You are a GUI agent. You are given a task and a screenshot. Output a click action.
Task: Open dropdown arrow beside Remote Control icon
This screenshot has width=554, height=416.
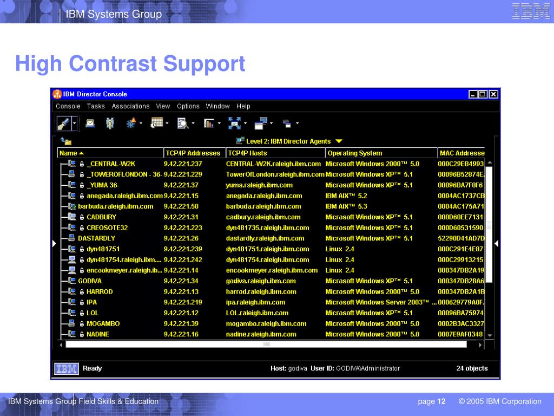click(272, 123)
